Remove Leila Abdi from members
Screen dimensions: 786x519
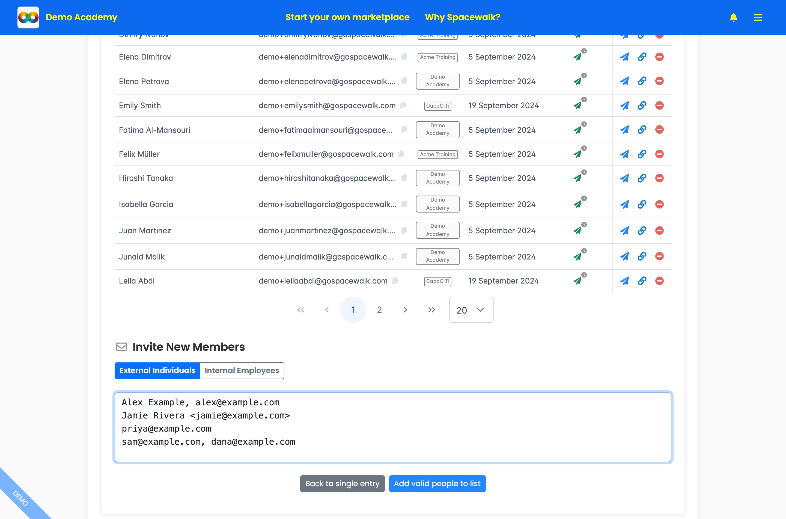pyautogui.click(x=659, y=281)
